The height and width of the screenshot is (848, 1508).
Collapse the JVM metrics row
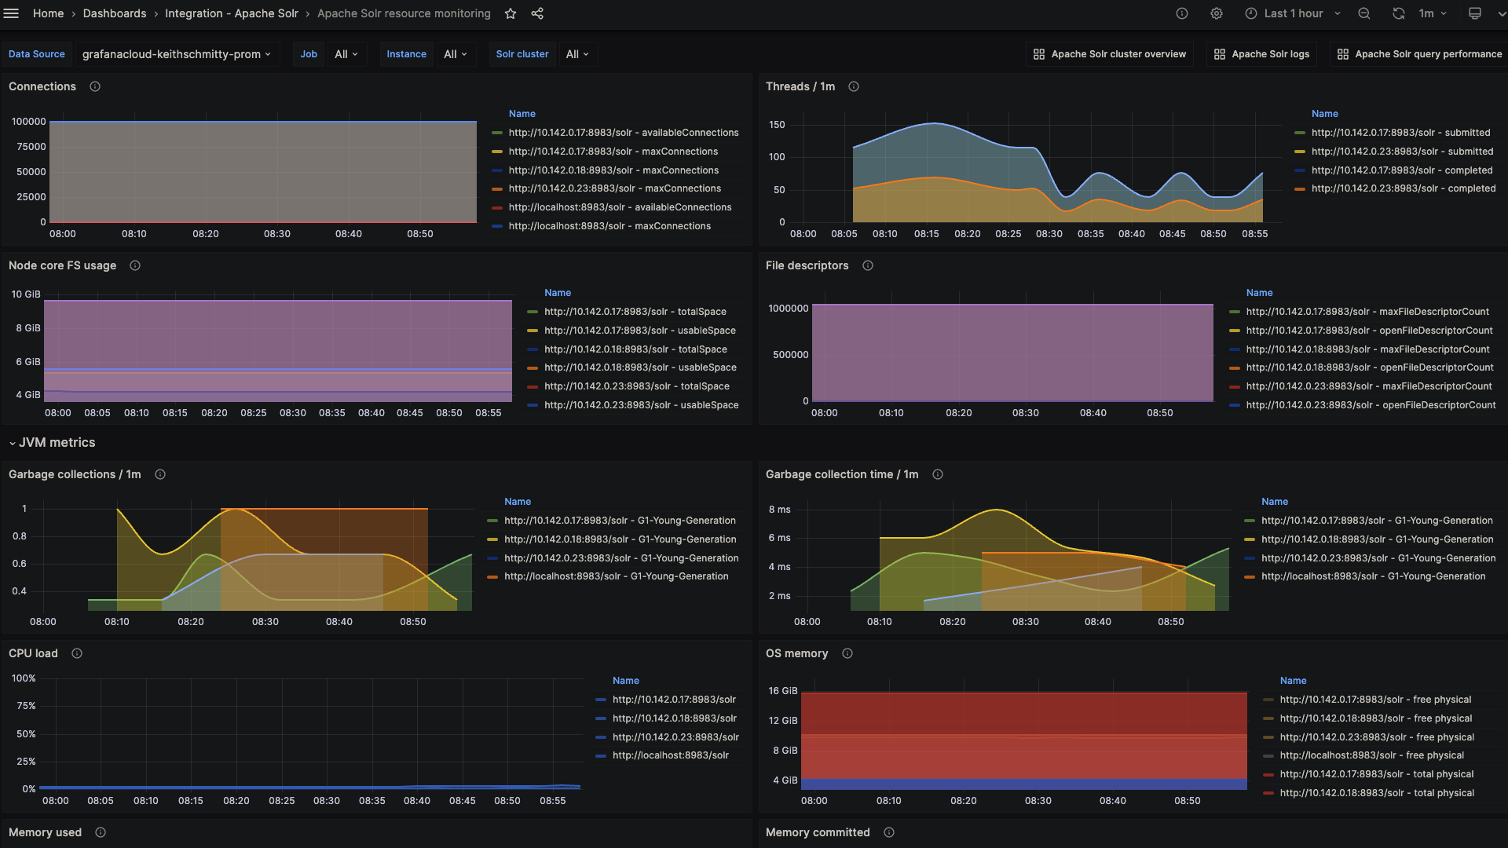tap(52, 443)
